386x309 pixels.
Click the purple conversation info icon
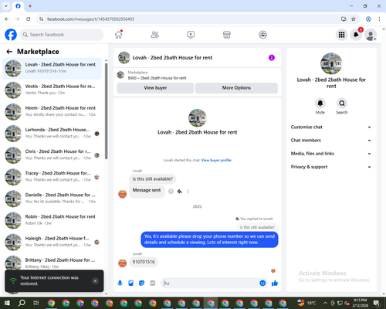click(272, 58)
